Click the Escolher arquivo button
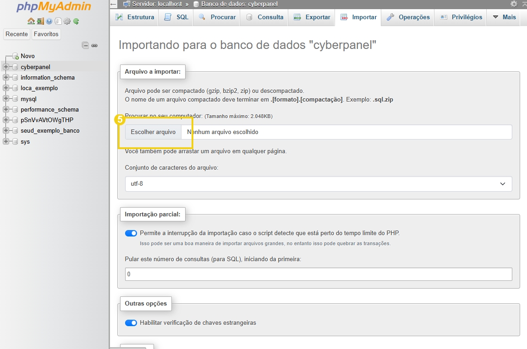The image size is (527, 349). (x=153, y=132)
